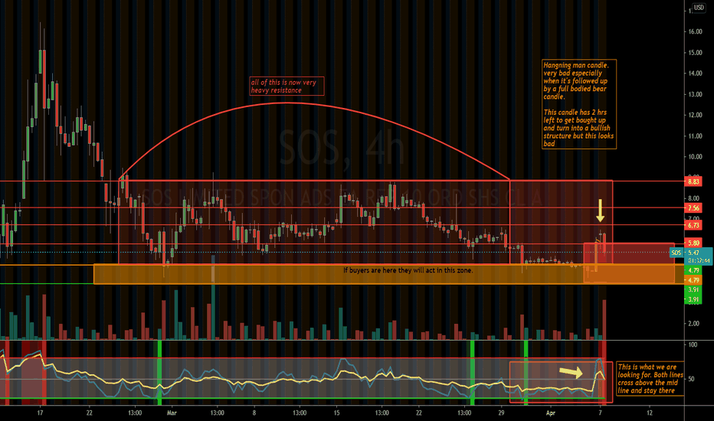
Task: Click the current price 5.47 label
Action: coord(693,253)
